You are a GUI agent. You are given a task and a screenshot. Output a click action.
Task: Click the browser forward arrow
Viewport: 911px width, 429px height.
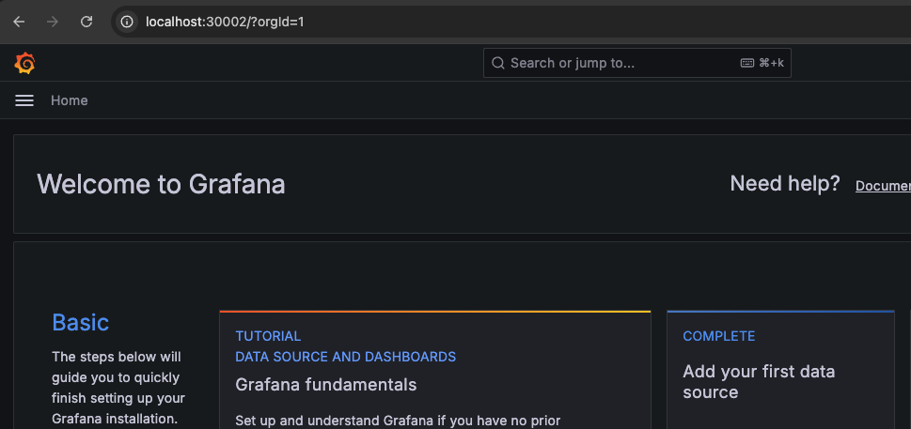pyautogui.click(x=53, y=22)
